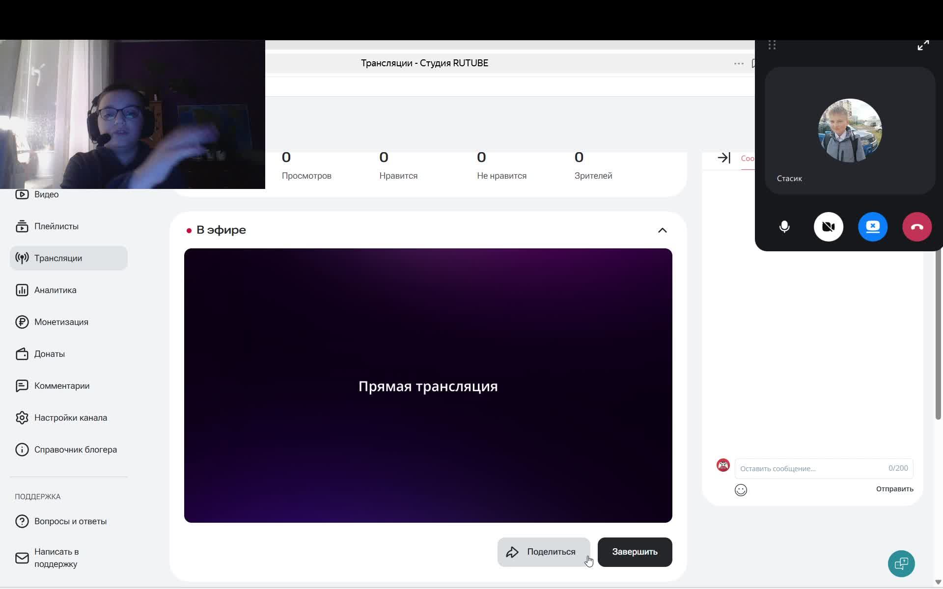Click Поделиться share button
This screenshot has width=943, height=589.
tap(543, 552)
